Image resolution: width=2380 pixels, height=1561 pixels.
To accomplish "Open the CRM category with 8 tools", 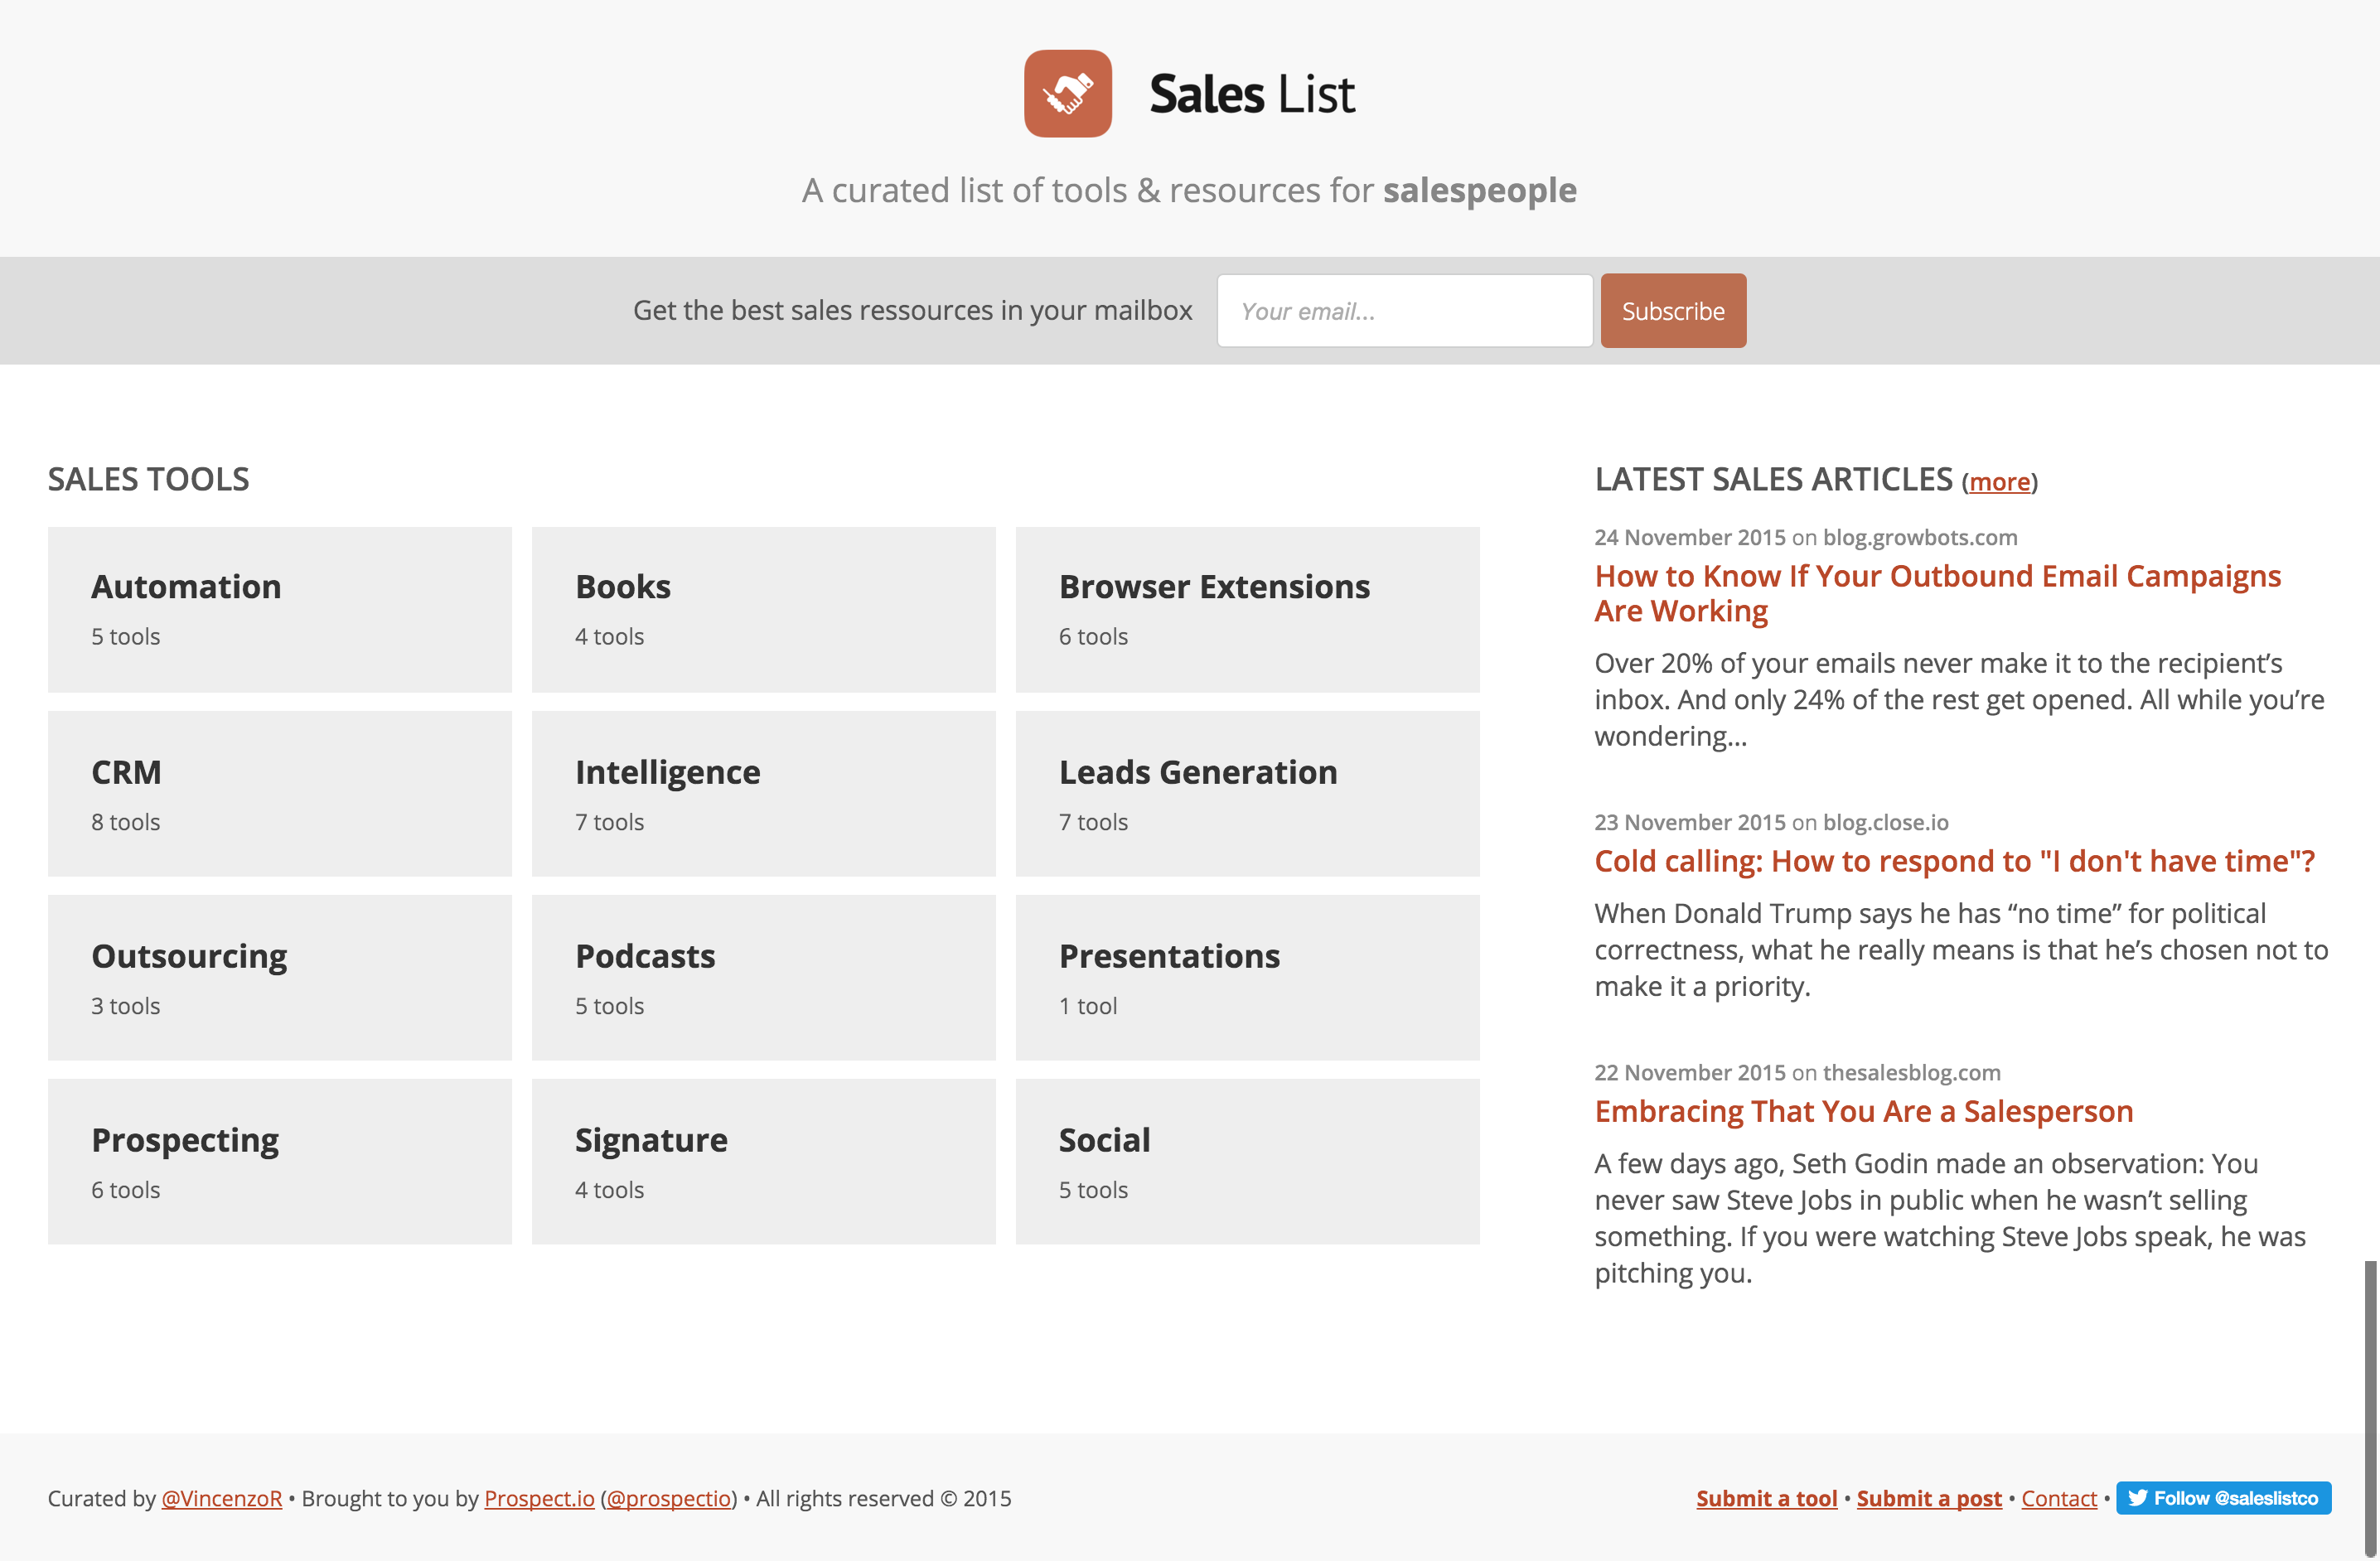I will 278,793.
